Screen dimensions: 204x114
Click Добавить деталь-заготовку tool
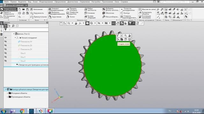click(111, 9)
